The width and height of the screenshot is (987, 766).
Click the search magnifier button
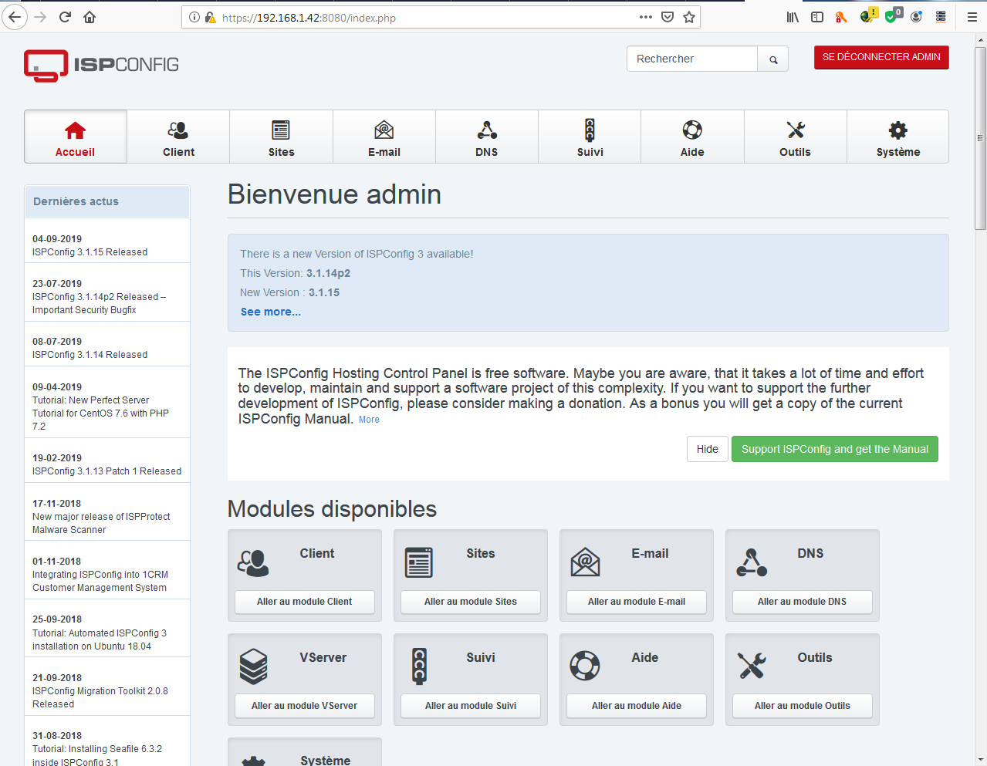coord(773,59)
